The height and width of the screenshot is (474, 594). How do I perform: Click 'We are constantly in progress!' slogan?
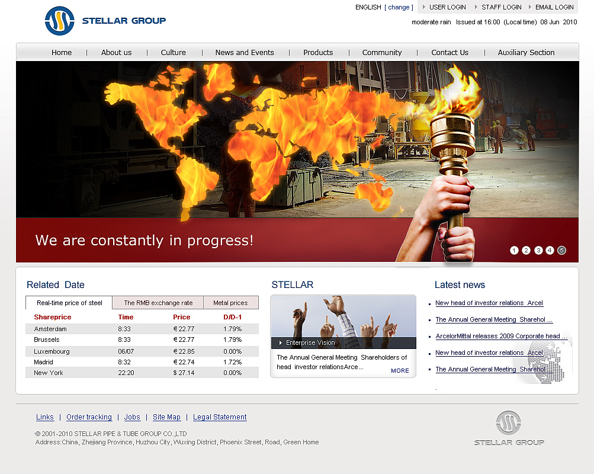tap(145, 241)
